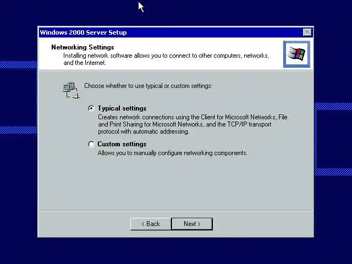Click the Windows flag logo icon
This screenshot has height=264, width=352.
click(x=296, y=54)
